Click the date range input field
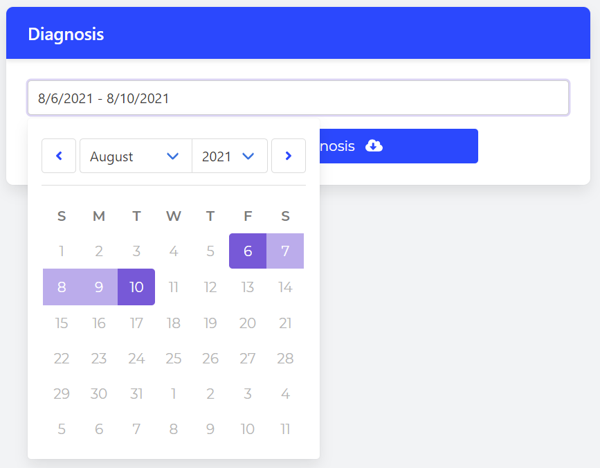The width and height of the screenshot is (600, 468). point(298,98)
